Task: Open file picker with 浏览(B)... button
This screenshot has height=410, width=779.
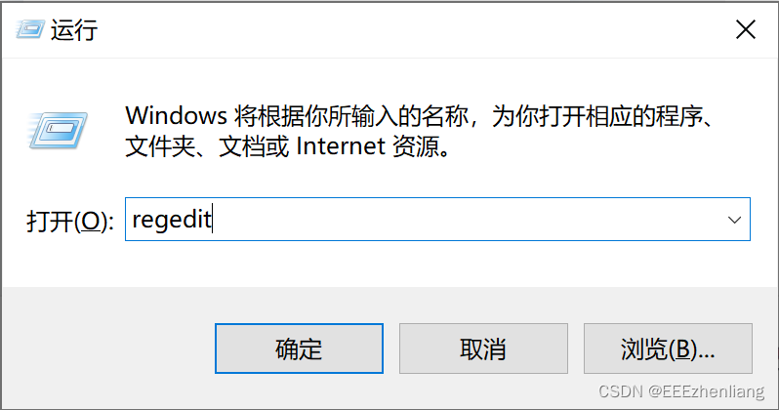Action: [x=668, y=348]
